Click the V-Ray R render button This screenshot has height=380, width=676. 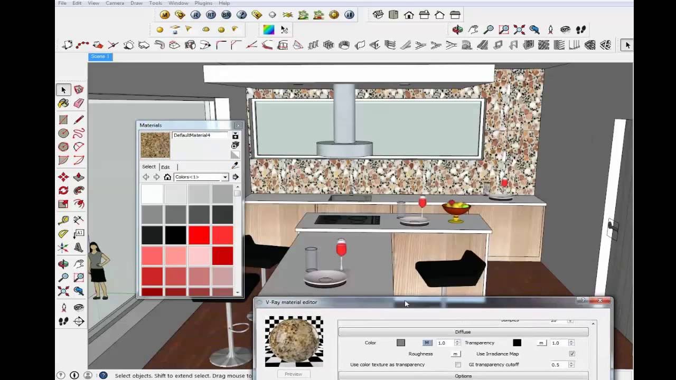tap(195, 15)
